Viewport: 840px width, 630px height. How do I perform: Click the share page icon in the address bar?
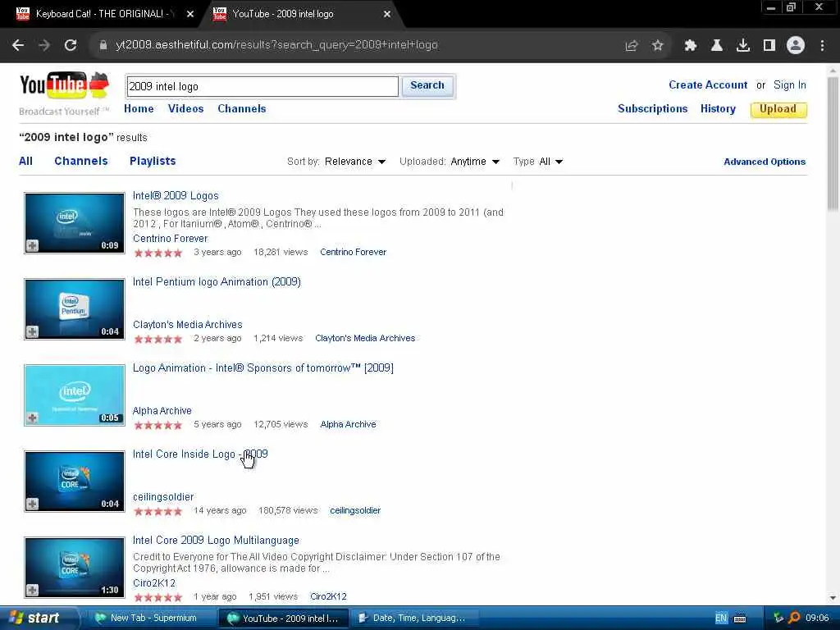point(632,46)
